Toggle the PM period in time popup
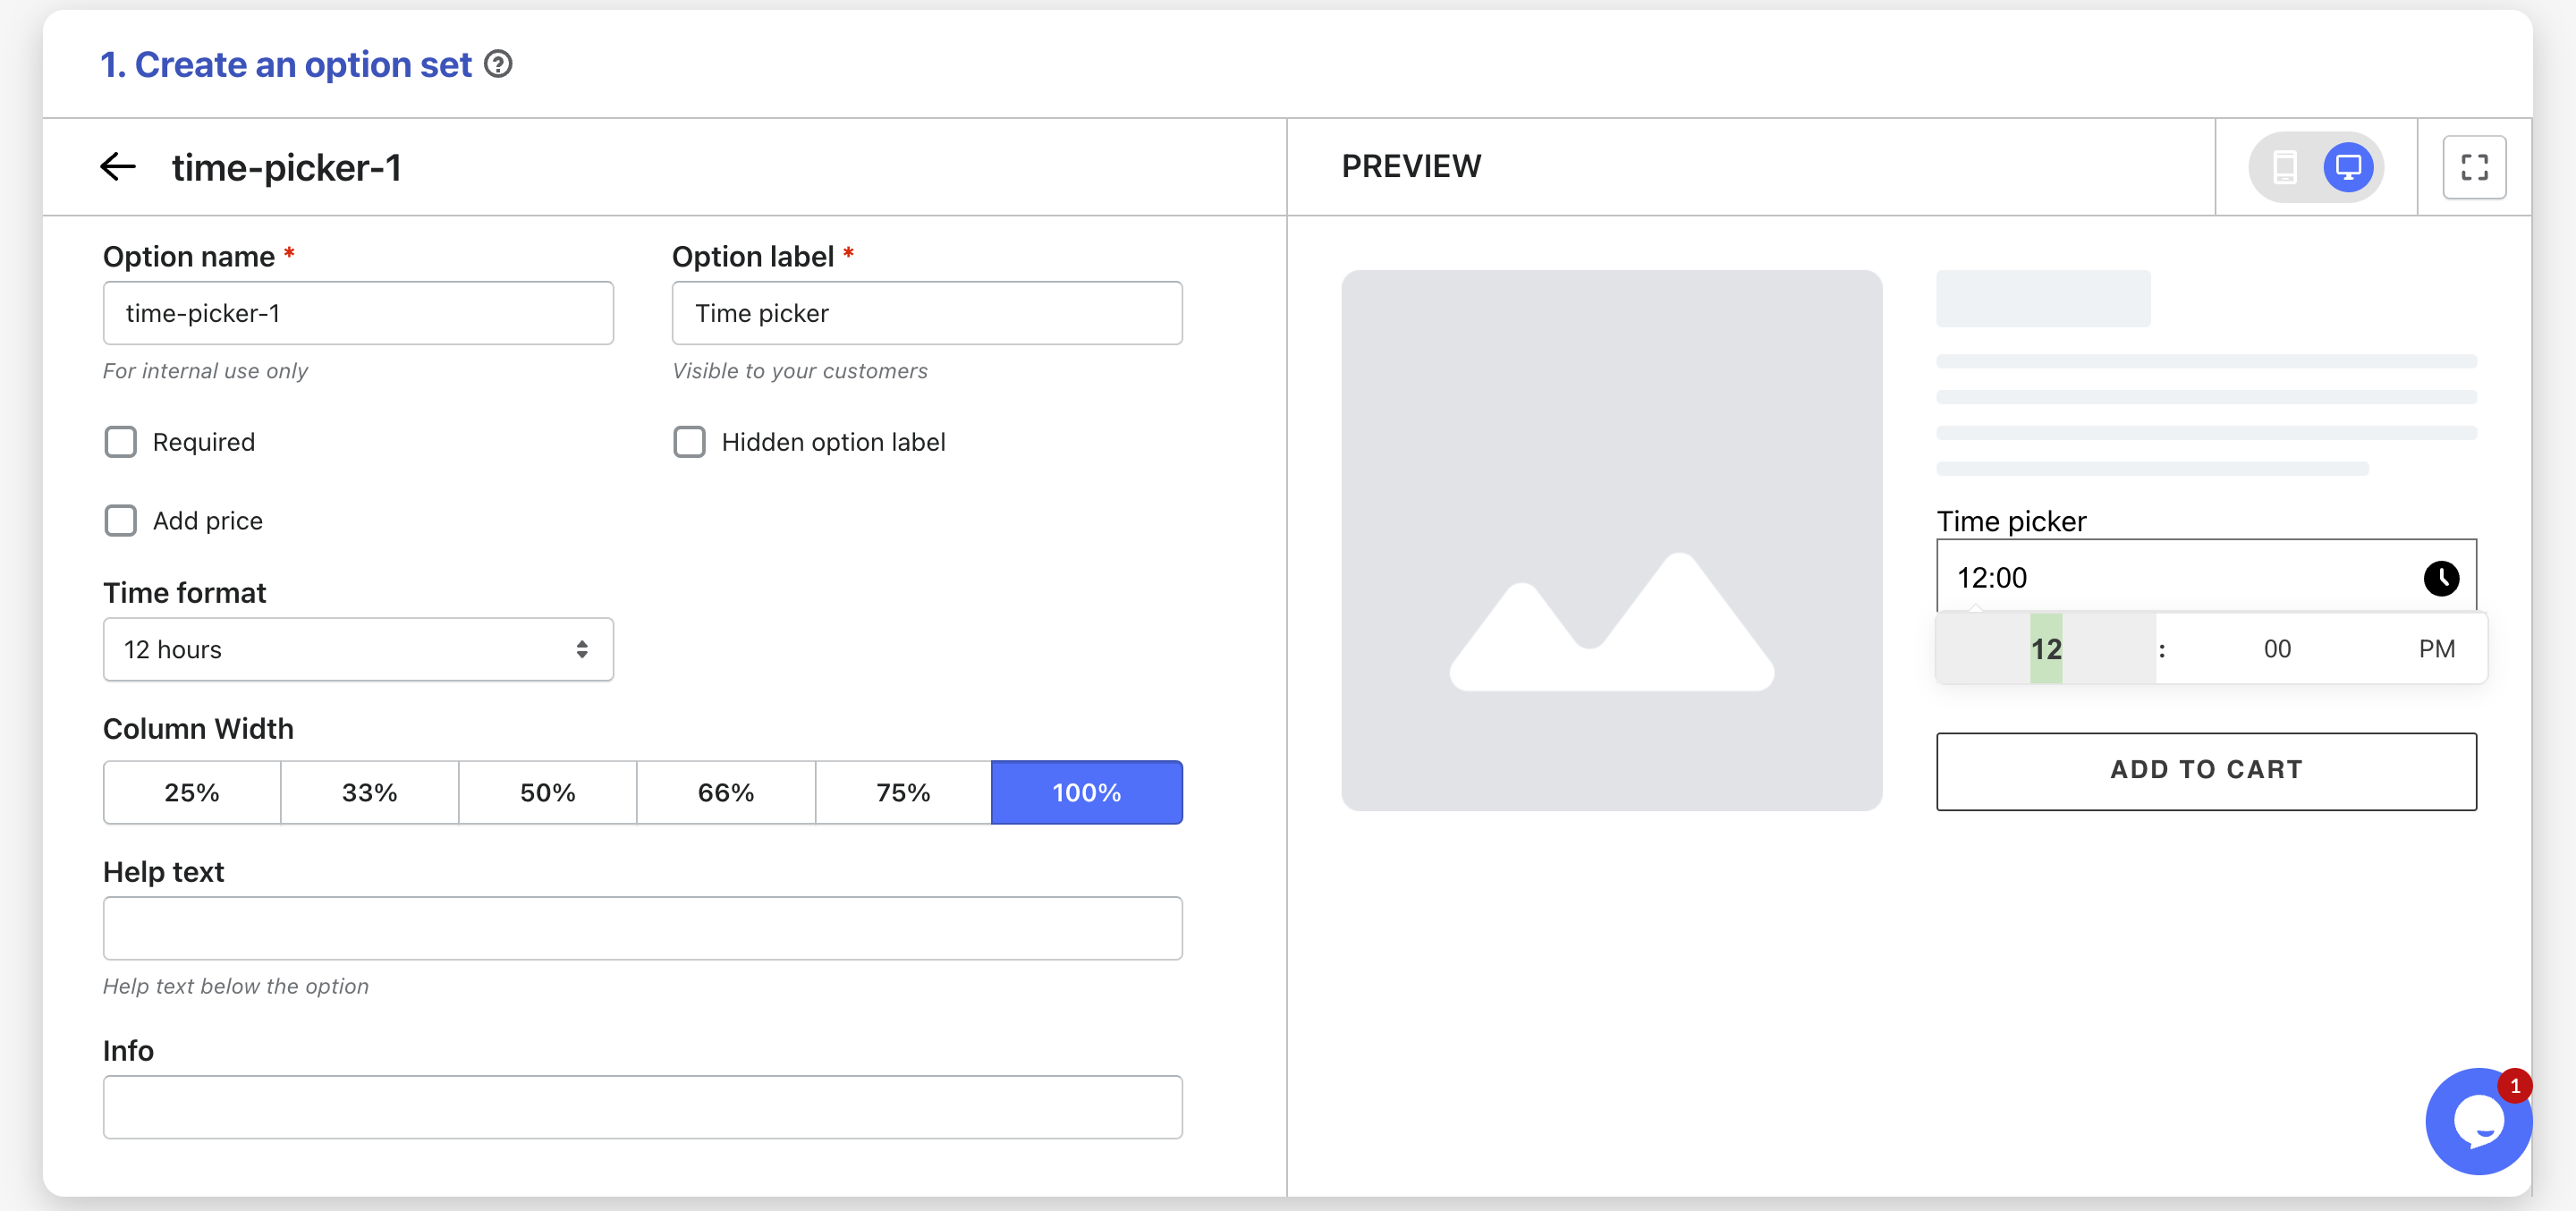 tap(2436, 649)
